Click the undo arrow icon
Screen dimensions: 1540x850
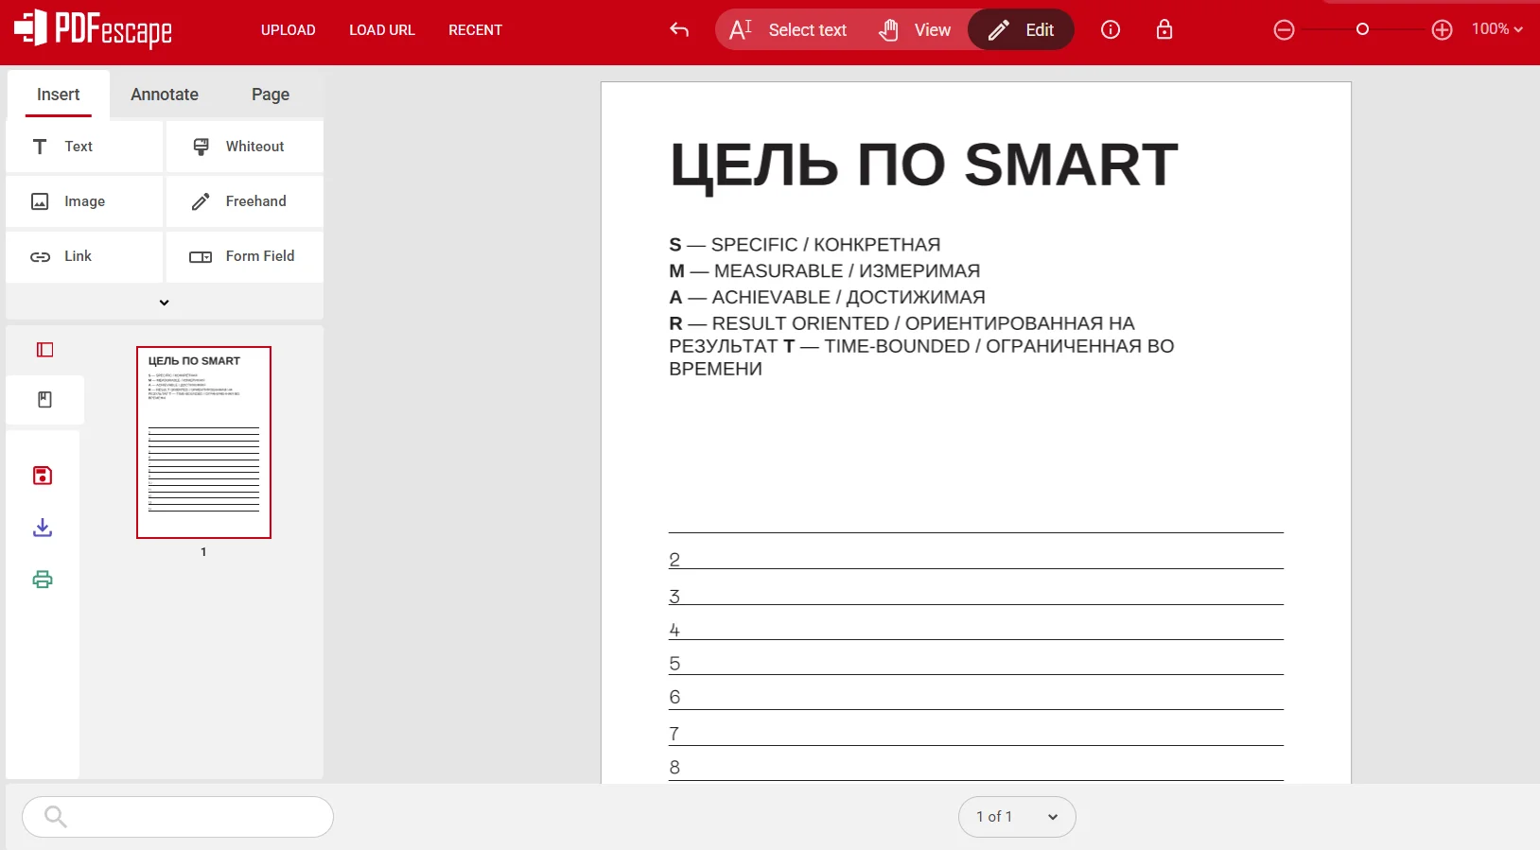coord(678,30)
